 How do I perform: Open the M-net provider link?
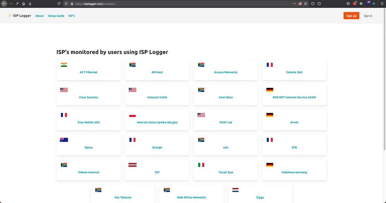point(294,122)
